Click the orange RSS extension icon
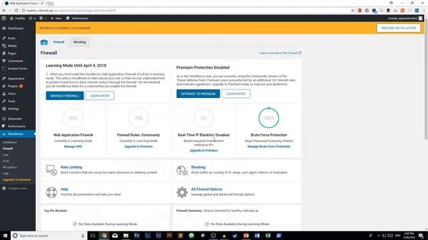 click(403, 11)
